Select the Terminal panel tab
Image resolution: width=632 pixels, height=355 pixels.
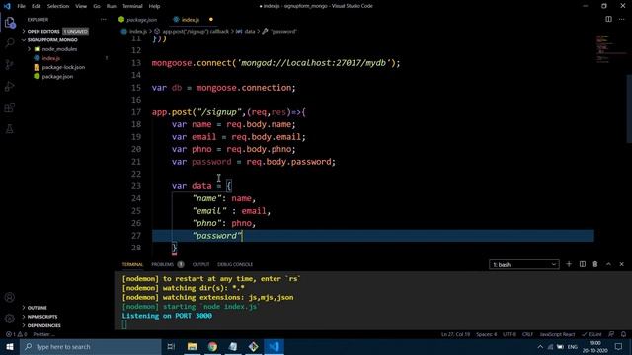tap(132, 264)
